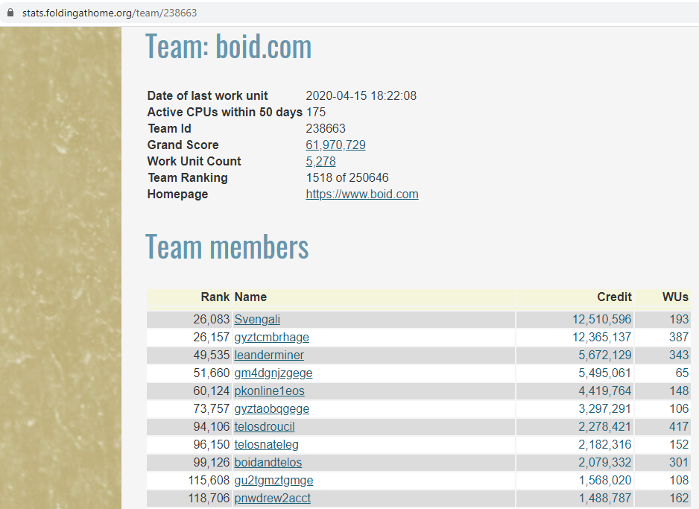Click rank 26,157 in the table

pos(212,338)
